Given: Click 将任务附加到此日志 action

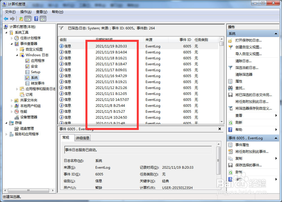Looking at the screenshot, I should click(252, 102).
